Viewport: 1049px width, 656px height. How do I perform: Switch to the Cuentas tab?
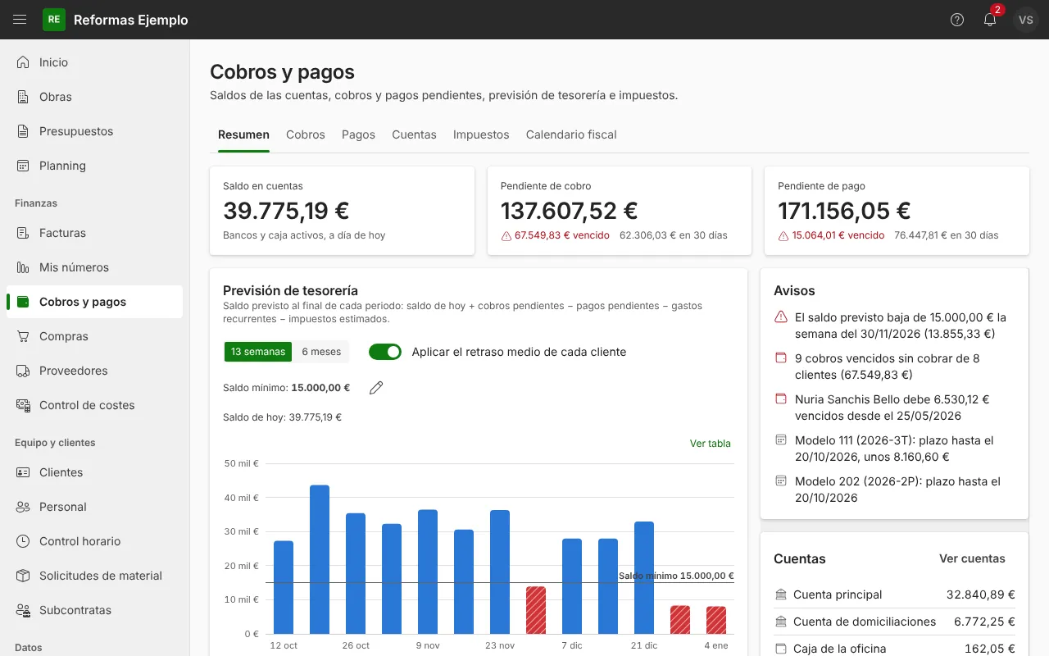coord(414,134)
